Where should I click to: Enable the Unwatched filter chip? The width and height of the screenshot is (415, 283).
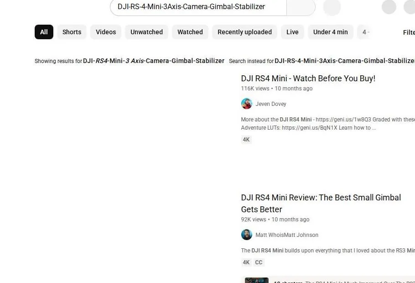146,32
